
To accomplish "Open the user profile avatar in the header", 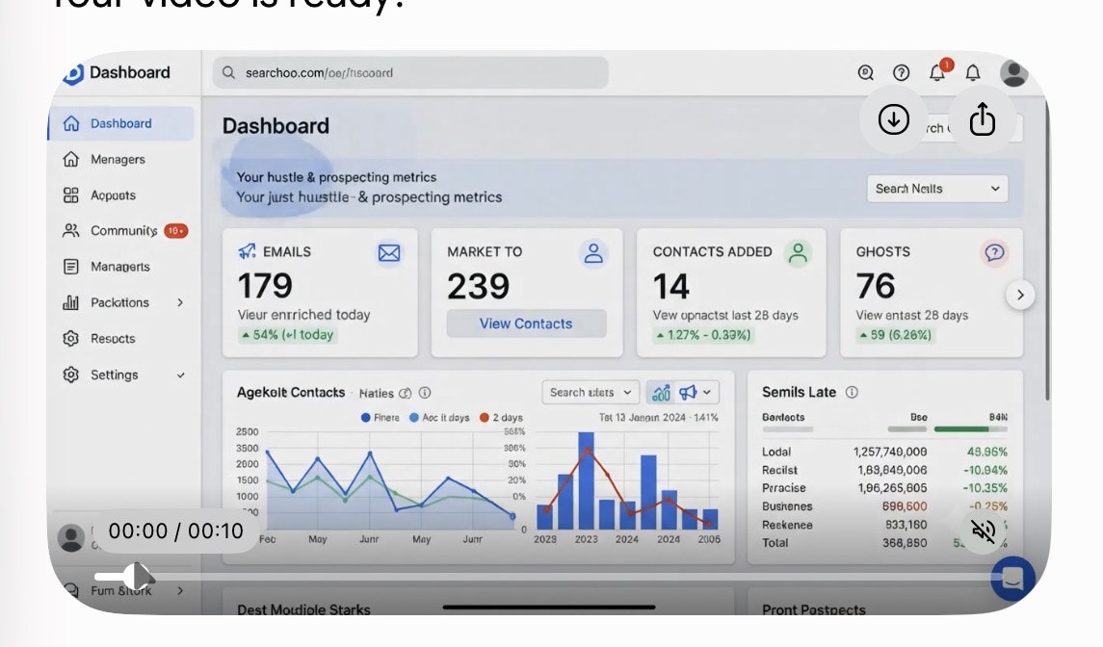I will 1013,73.
